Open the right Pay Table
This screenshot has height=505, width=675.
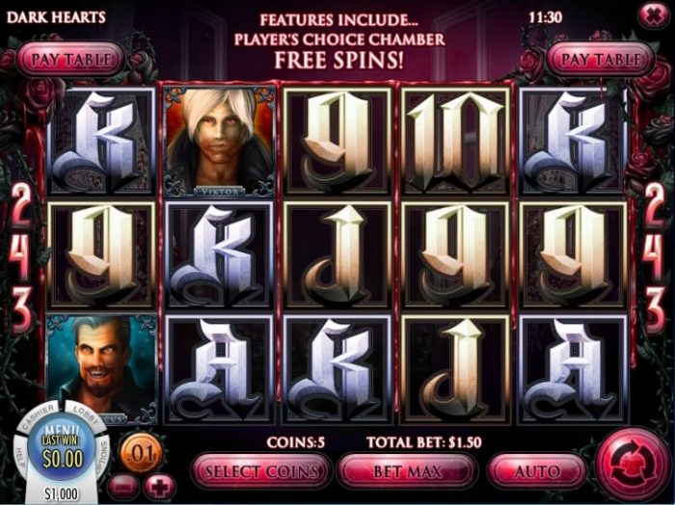601,59
